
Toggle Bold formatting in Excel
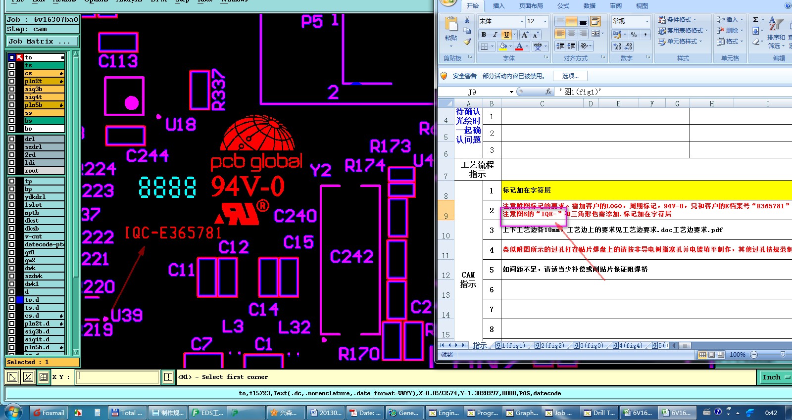pyautogui.click(x=484, y=35)
